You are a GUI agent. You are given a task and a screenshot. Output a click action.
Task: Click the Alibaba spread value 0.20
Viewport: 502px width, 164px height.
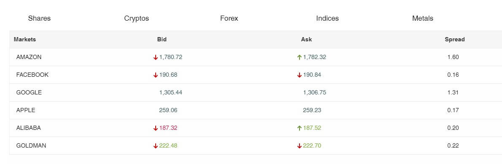point(453,128)
